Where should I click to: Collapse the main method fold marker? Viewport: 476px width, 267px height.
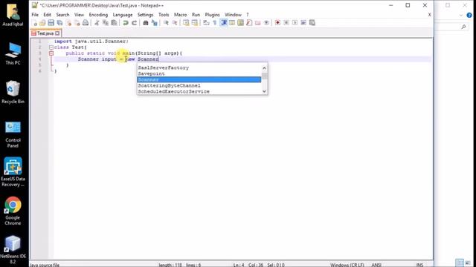pos(51,53)
